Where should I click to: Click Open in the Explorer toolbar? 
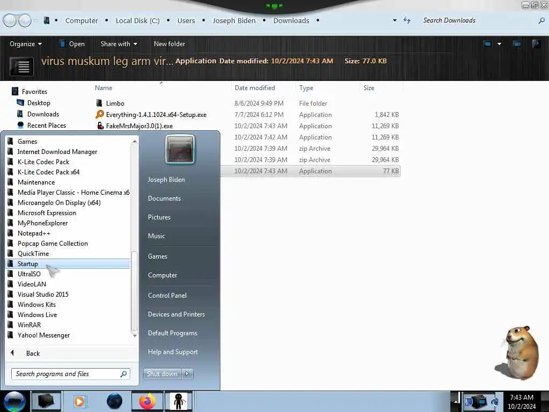[72, 44]
